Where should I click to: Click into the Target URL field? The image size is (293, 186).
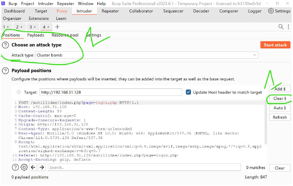tap(111, 92)
